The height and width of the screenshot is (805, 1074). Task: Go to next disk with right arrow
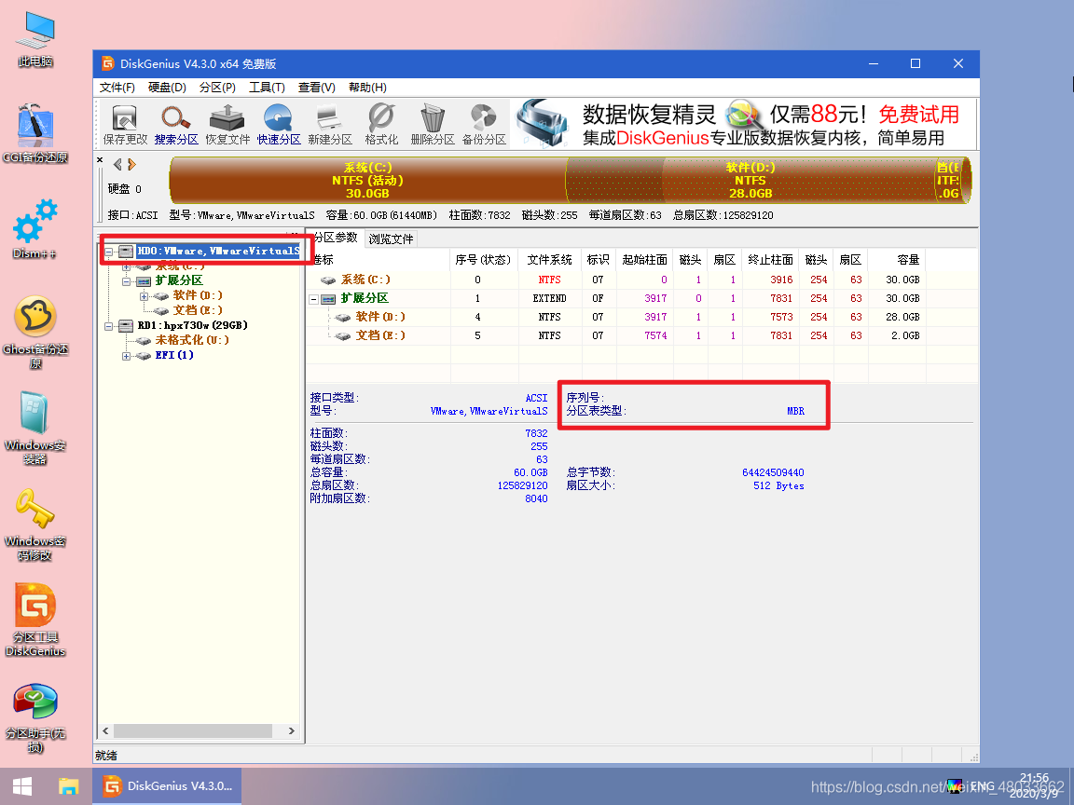coord(131,164)
